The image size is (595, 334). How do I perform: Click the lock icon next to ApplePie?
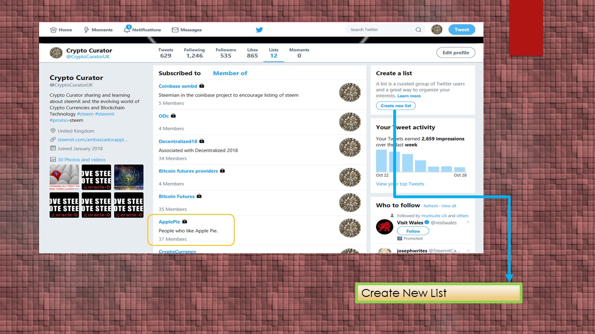(x=185, y=222)
